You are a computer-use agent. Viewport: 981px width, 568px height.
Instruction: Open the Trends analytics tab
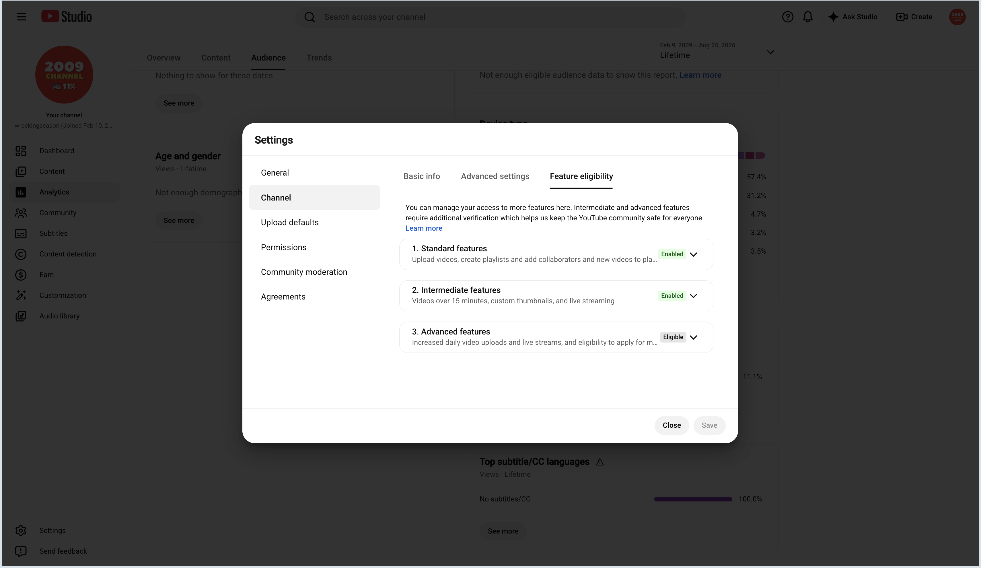319,58
